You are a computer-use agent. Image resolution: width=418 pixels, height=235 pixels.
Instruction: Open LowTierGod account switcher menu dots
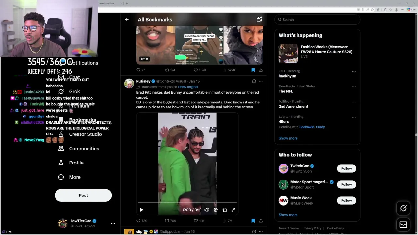tap(113, 224)
